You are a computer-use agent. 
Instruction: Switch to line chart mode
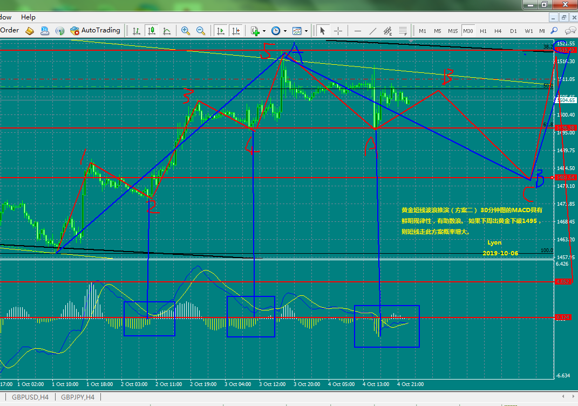pyautogui.click(x=167, y=31)
